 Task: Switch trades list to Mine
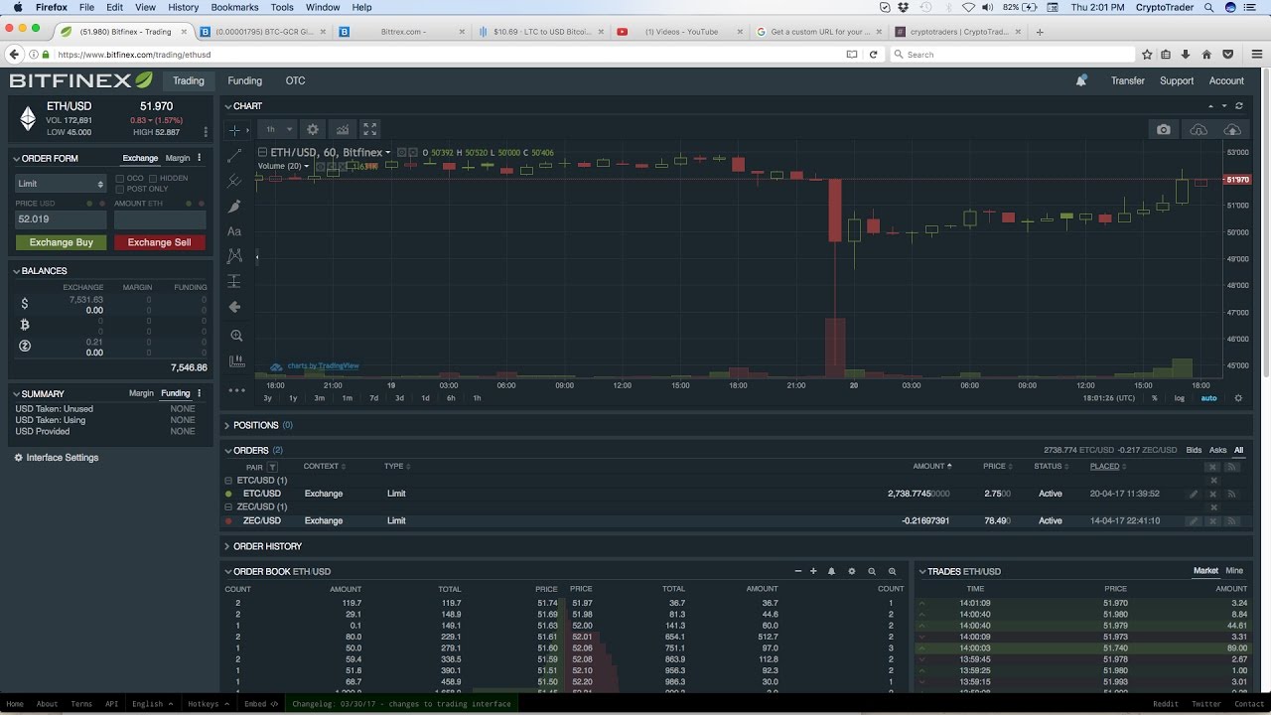click(1234, 571)
